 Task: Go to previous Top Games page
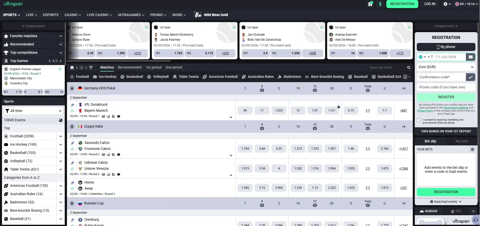[50, 61]
